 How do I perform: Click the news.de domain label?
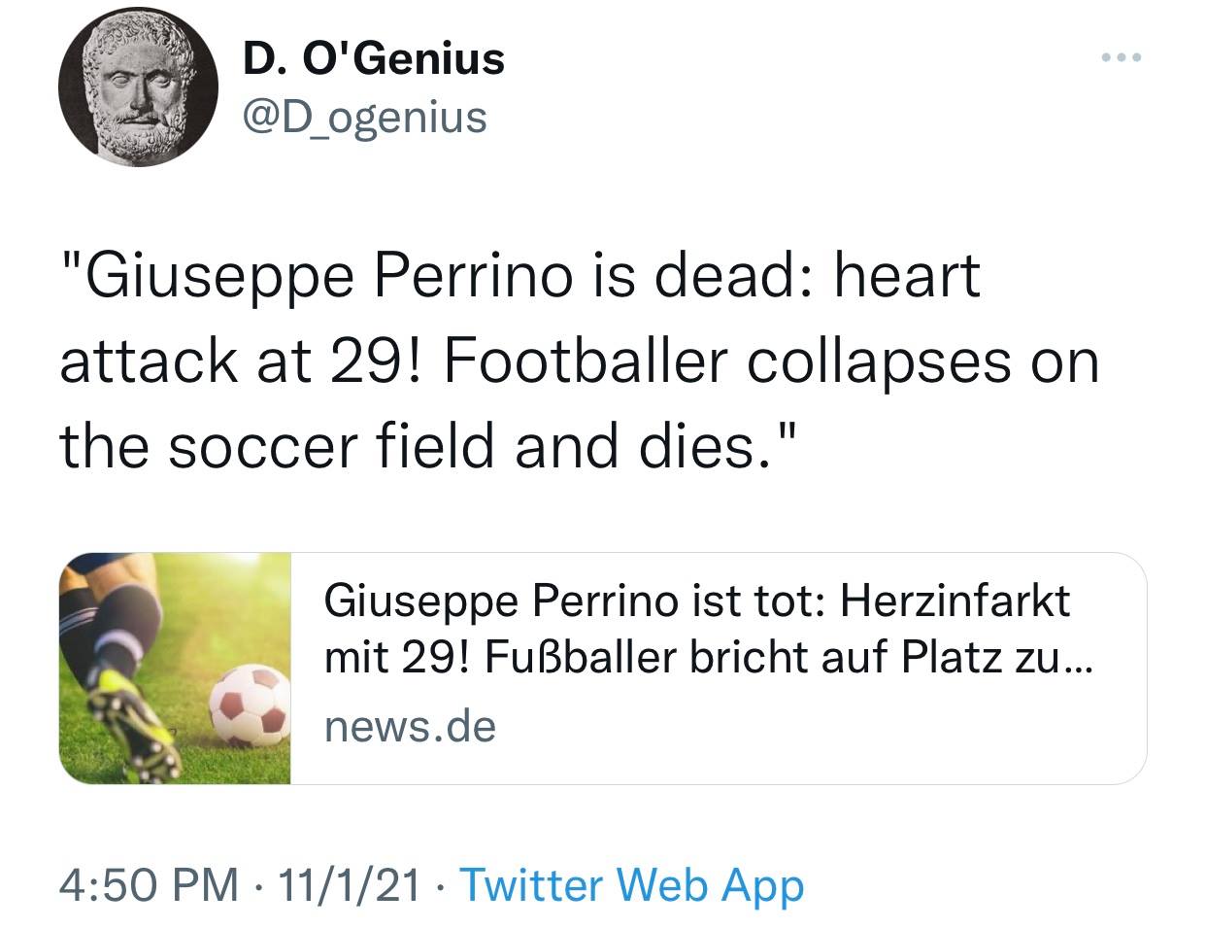point(410,726)
